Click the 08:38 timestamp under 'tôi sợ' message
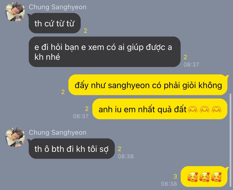 126,156
